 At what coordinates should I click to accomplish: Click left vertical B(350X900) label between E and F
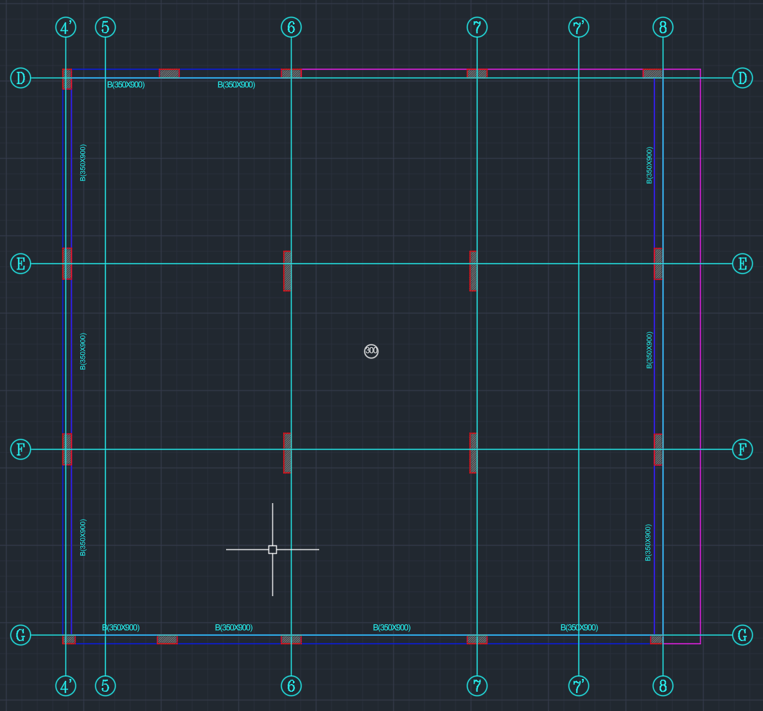[83, 351]
